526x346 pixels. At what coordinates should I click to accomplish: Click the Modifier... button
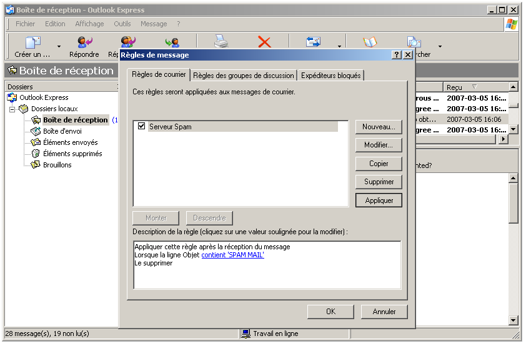(x=379, y=145)
